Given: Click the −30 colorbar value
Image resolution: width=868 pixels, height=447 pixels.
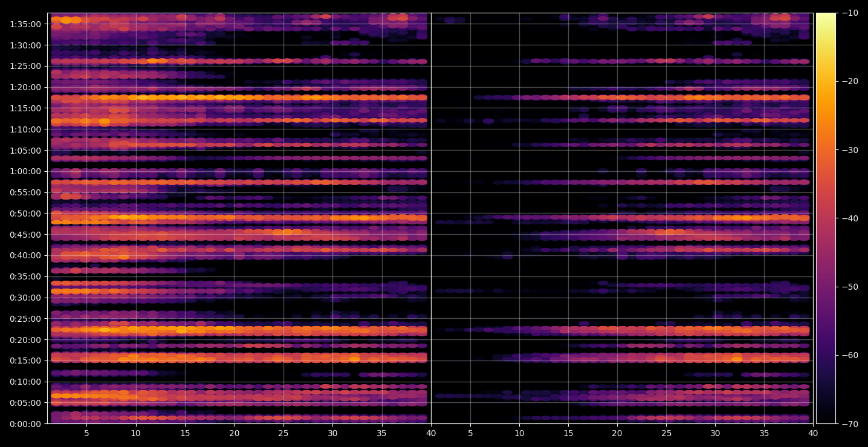Looking at the screenshot, I should (849, 150).
